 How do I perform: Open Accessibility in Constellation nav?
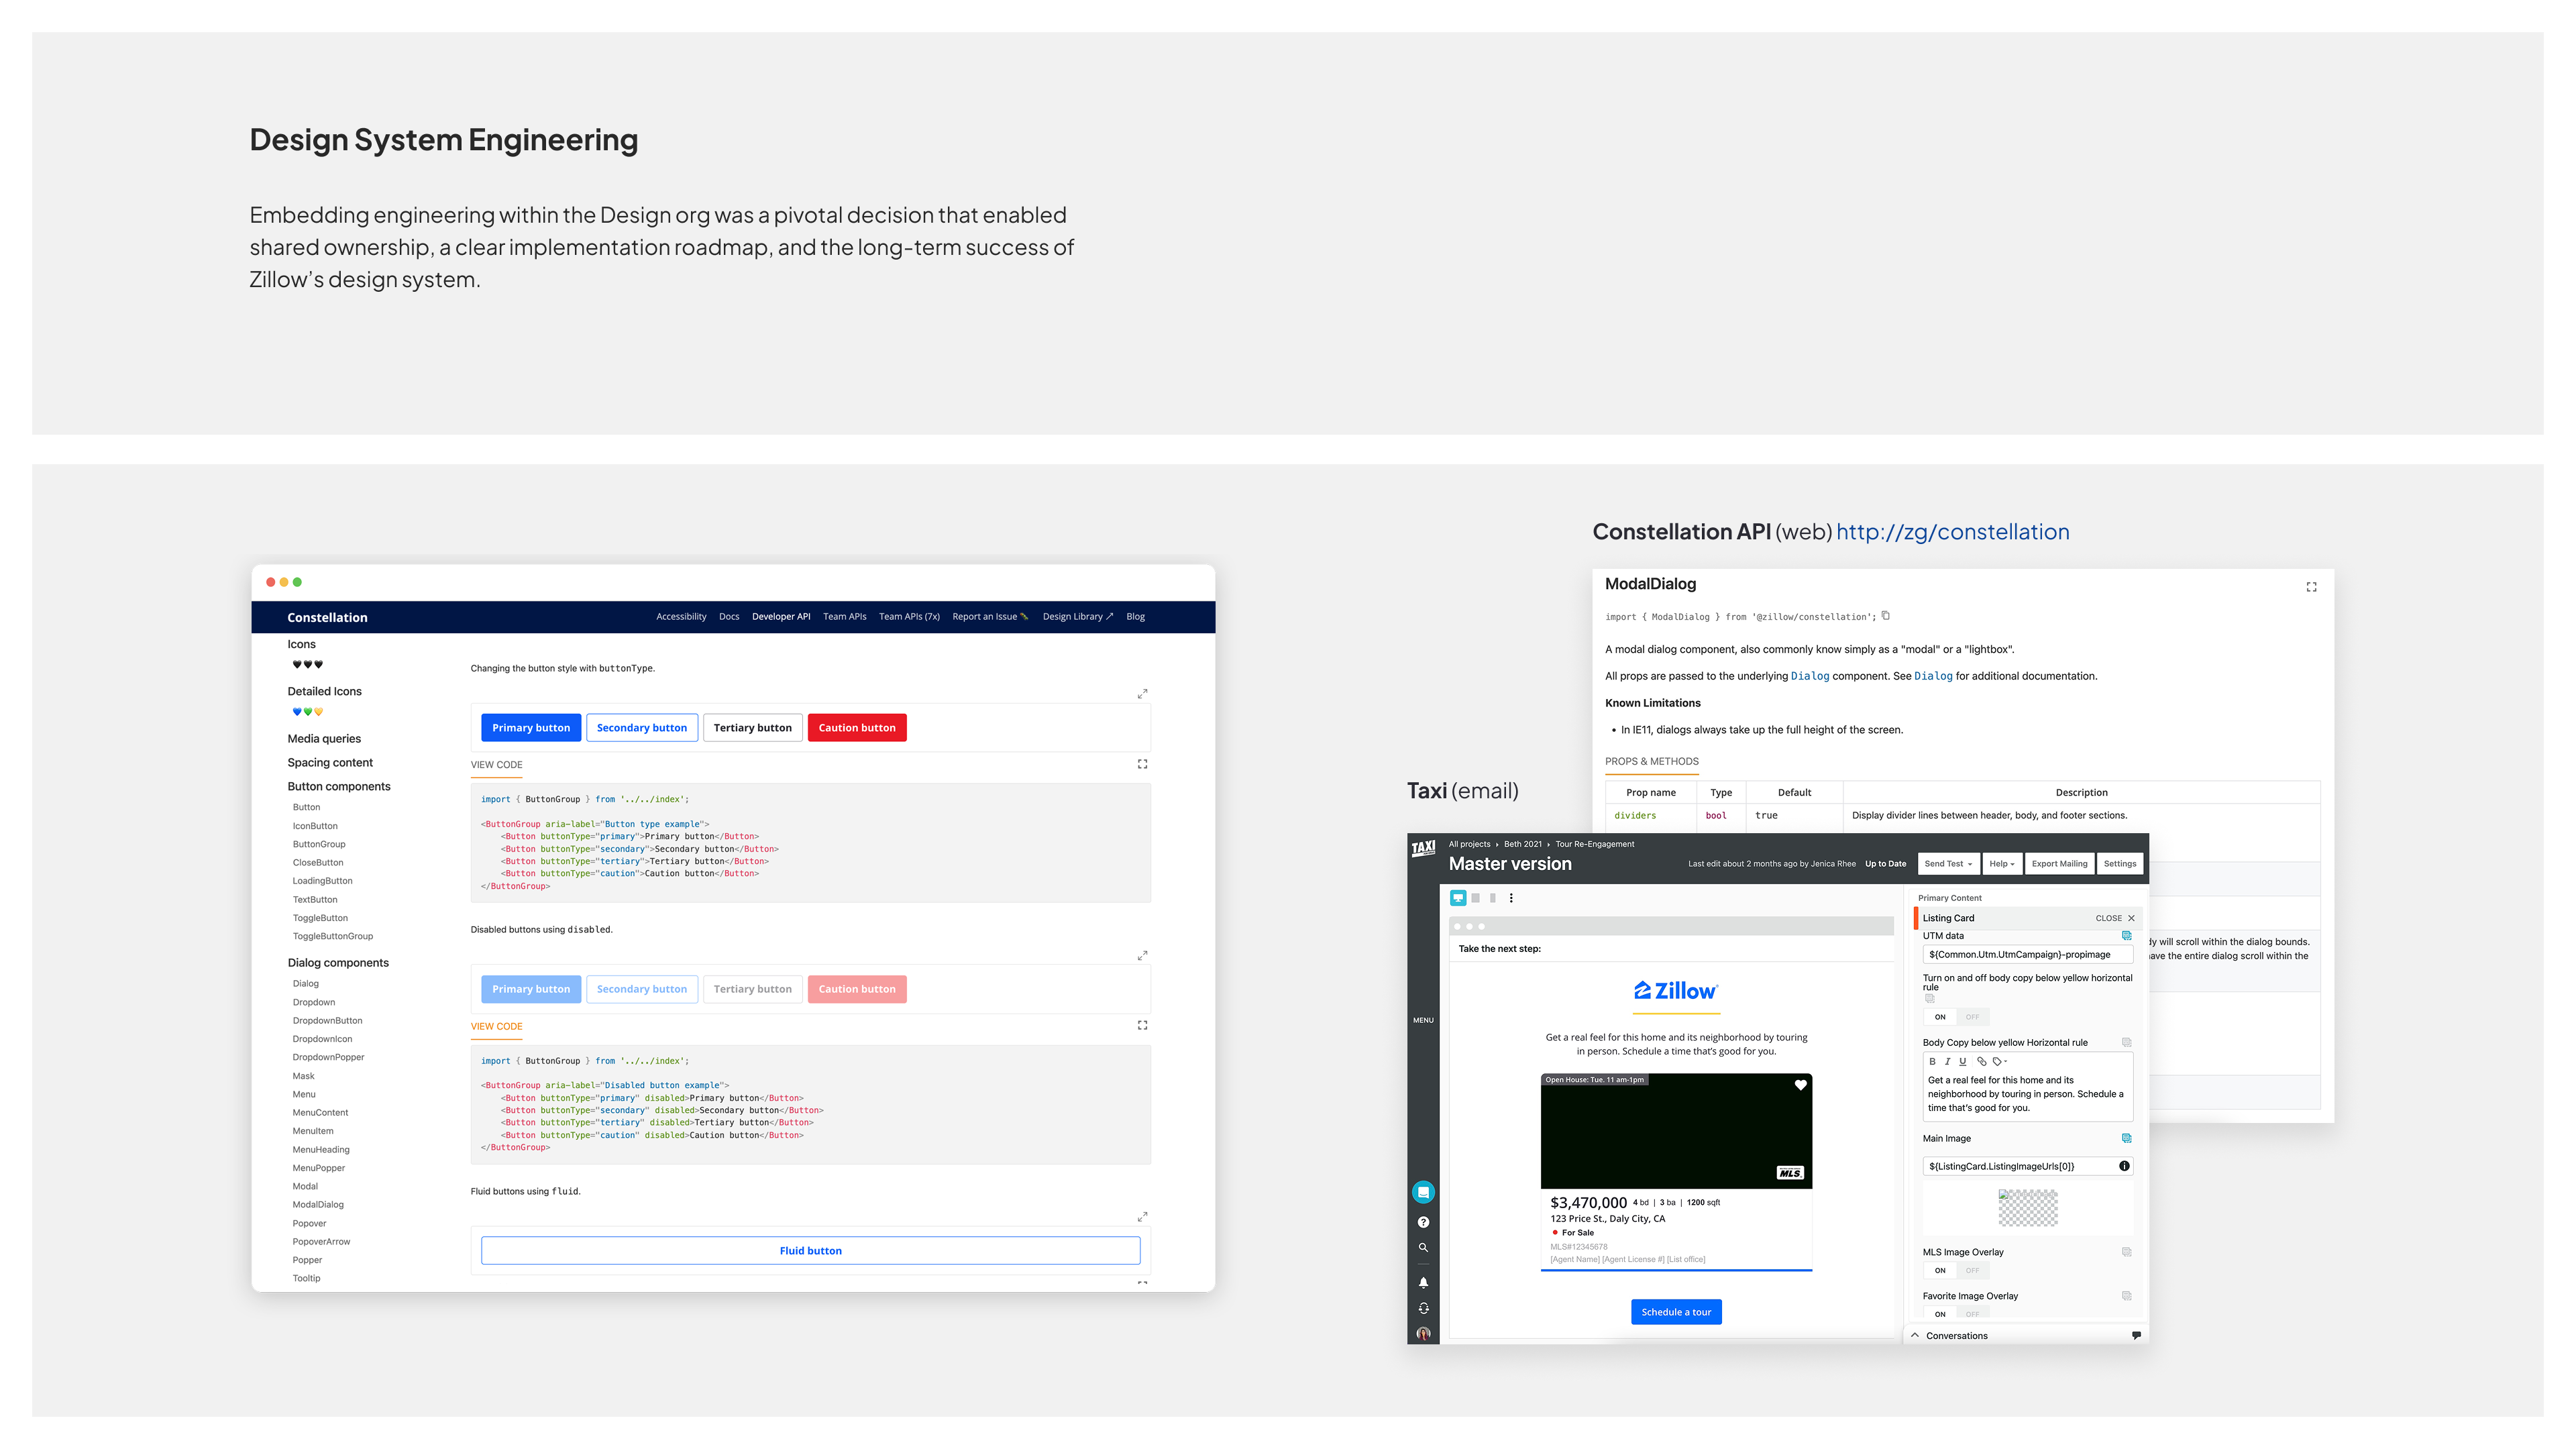tap(681, 617)
